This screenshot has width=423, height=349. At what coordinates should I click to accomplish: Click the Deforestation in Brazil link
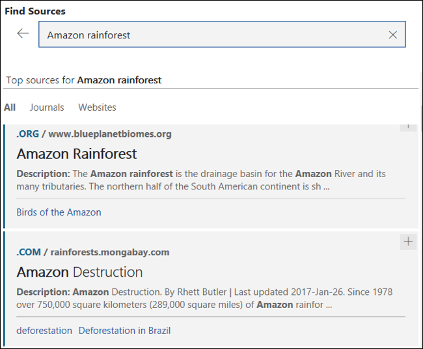click(124, 331)
